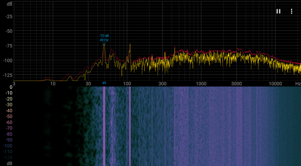Image resolution: width=301 pixels, height=166 pixels.
Task: Click the dB unit label atop the spectrum axis
Action: 9,4
